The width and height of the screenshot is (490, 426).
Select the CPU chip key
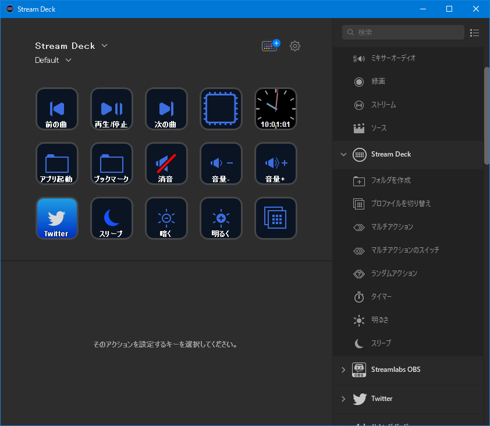coord(221,109)
